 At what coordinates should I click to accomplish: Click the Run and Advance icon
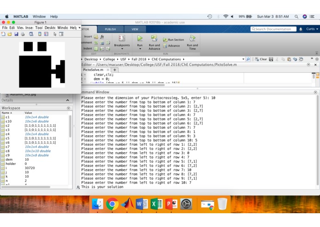(154, 38)
